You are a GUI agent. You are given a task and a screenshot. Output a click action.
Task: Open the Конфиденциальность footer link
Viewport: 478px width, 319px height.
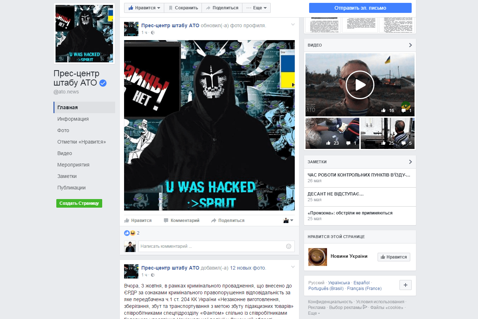330,302
